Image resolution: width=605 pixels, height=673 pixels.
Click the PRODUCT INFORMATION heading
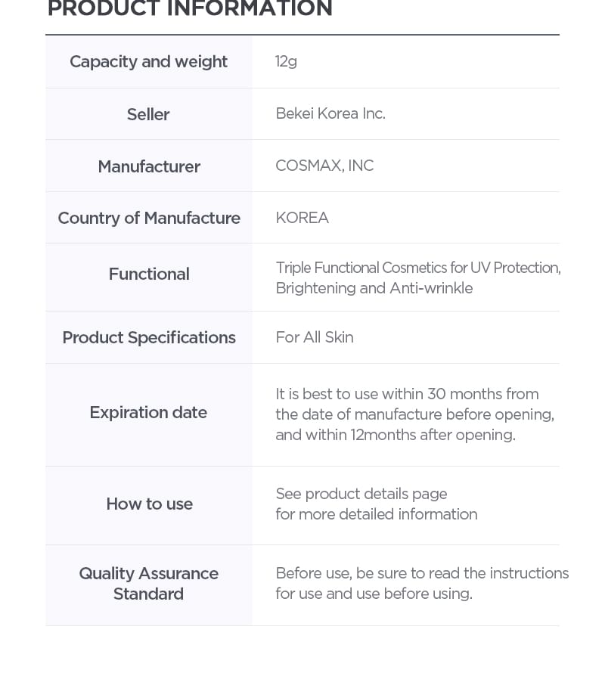[x=190, y=8]
